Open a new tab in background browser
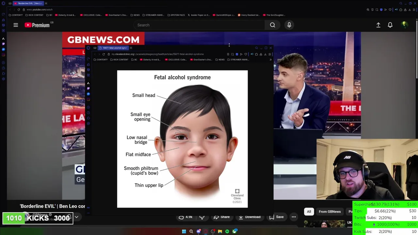This screenshot has height=235, width=418. 46,3
